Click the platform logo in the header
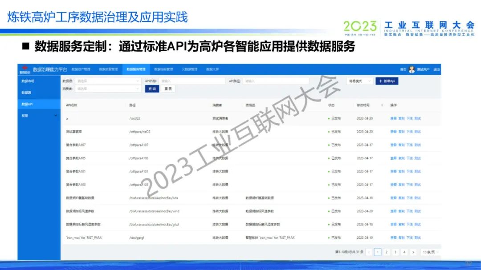This screenshot has width=481, height=270. coord(24,69)
